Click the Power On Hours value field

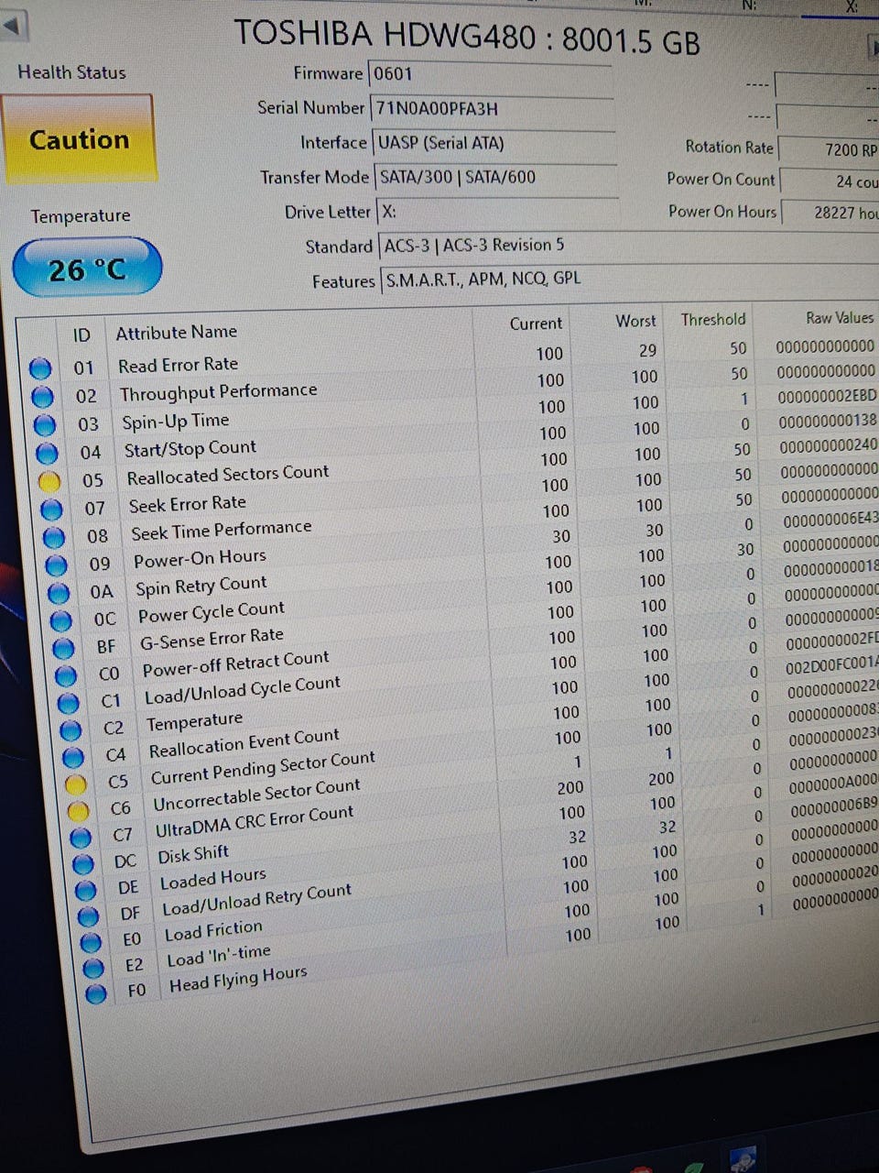pyautogui.click(x=831, y=212)
